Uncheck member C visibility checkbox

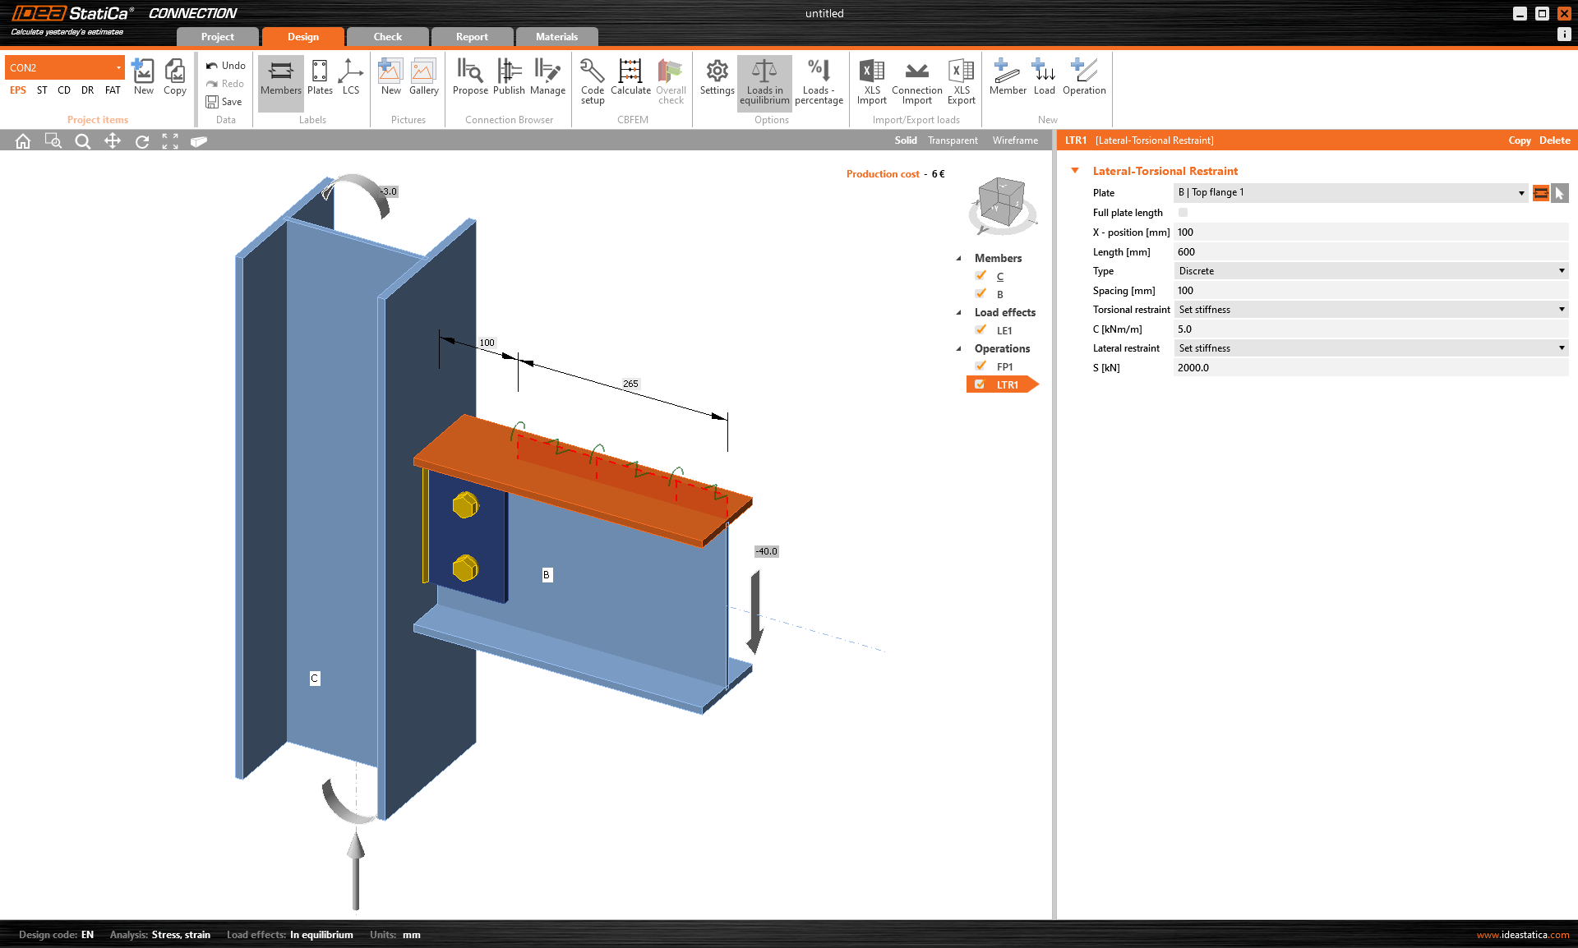tap(980, 275)
